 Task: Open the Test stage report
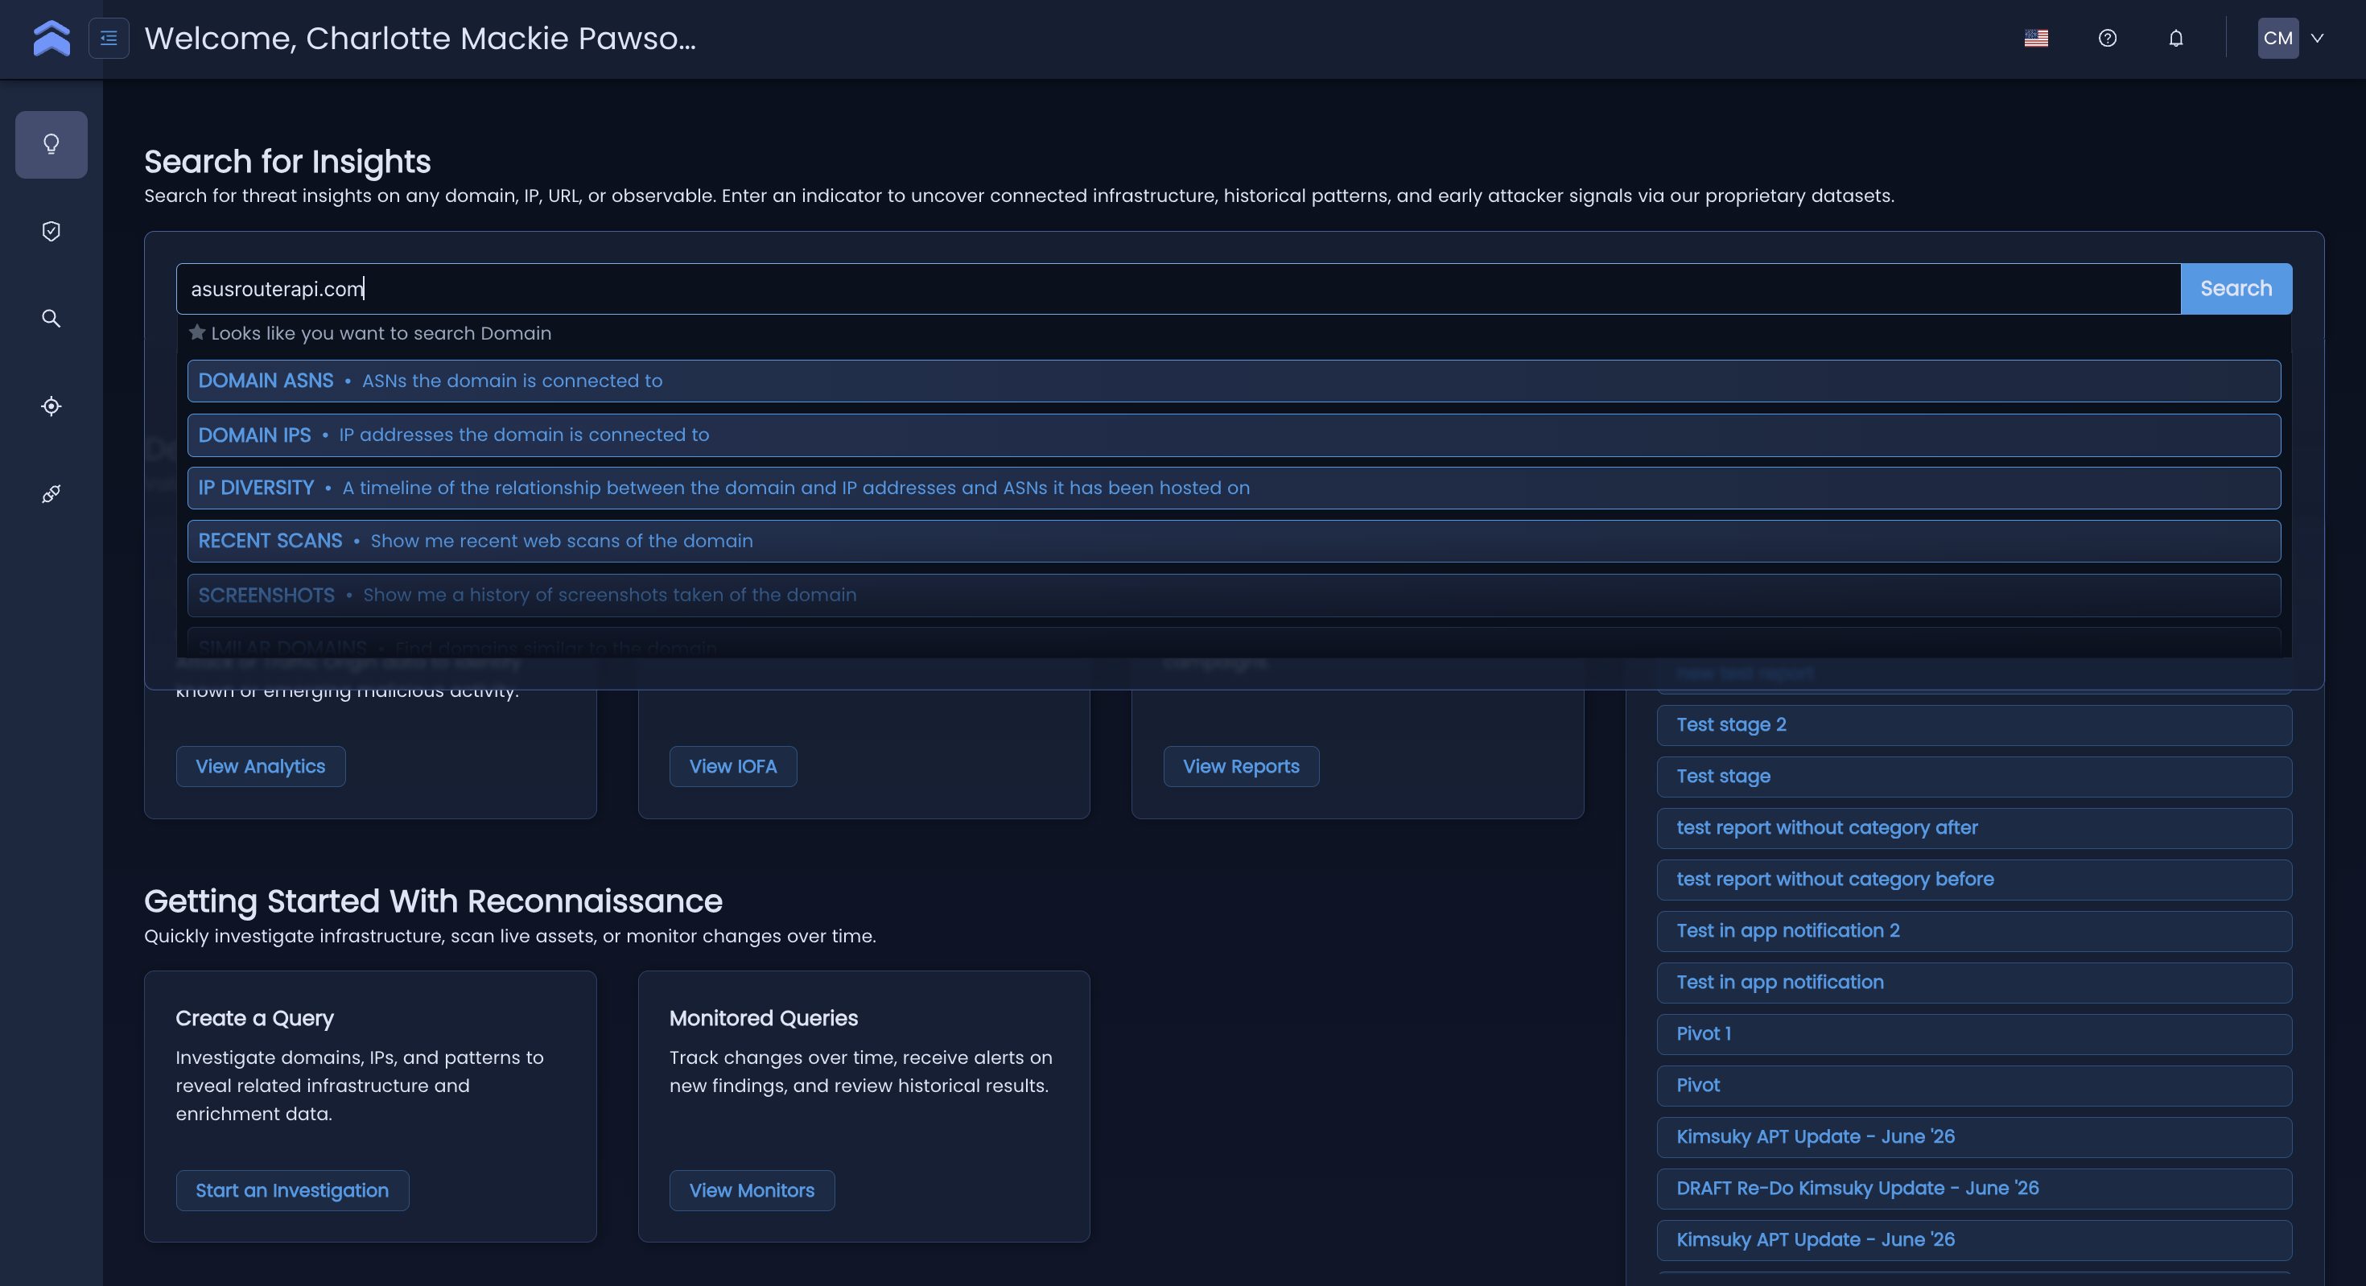click(1974, 777)
